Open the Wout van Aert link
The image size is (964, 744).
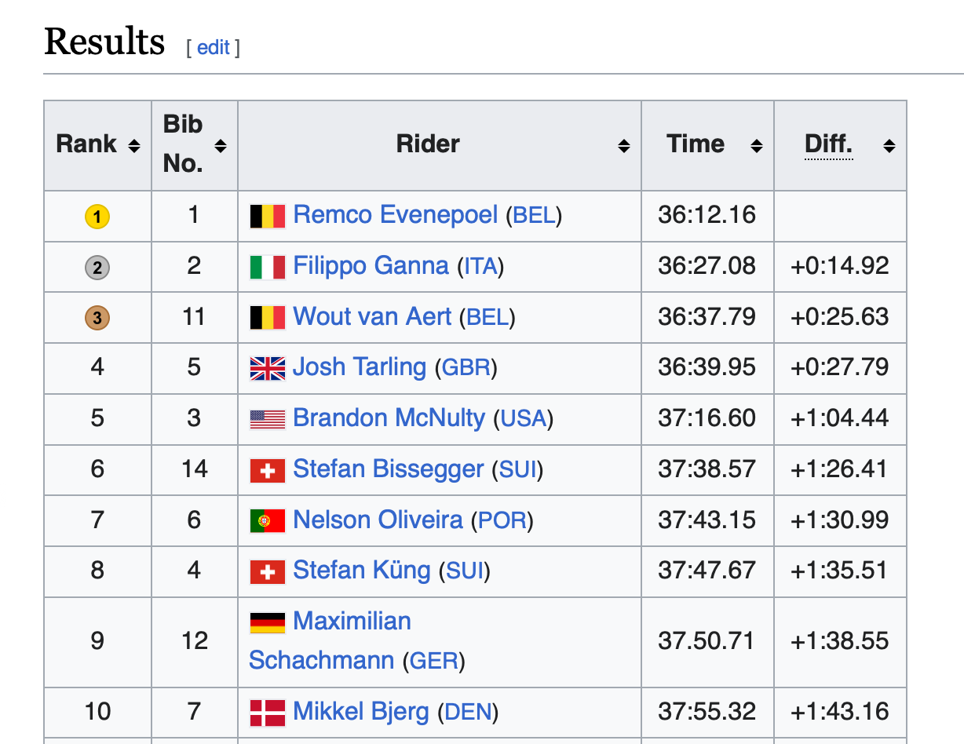pyautogui.click(x=372, y=317)
